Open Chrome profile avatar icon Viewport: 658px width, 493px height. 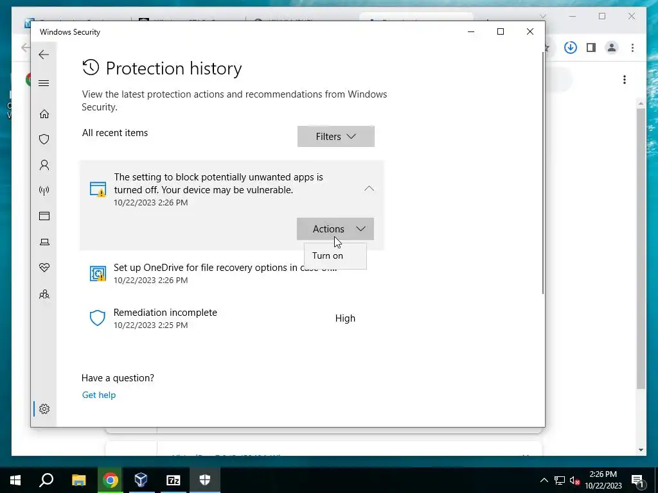click(x=612, y=48)
